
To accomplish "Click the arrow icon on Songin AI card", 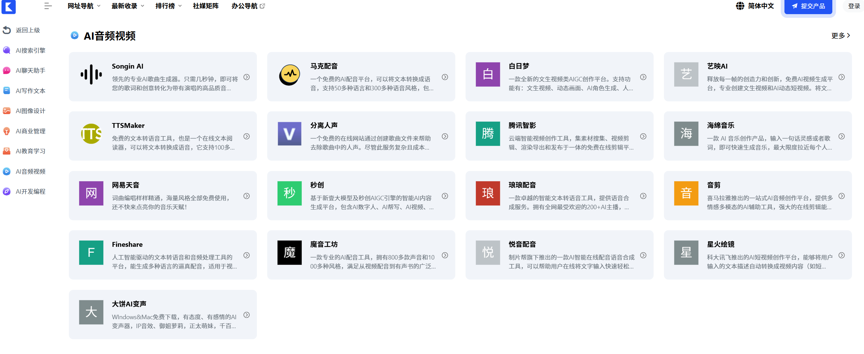I will point(247,77).
